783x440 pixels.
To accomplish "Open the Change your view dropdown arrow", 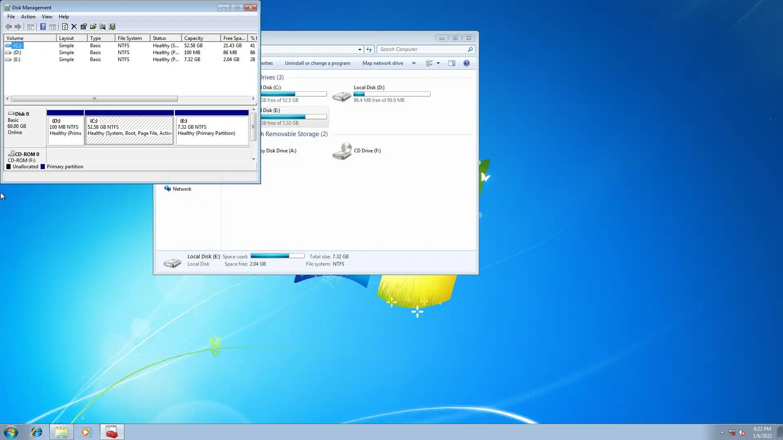I will click(x=438, y=63).
